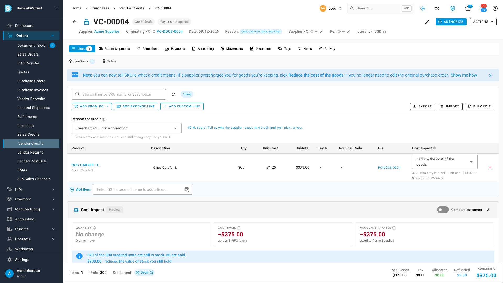Click product lookup icon in Add item field
Screen dimensions: 503x283
[187, 189]
